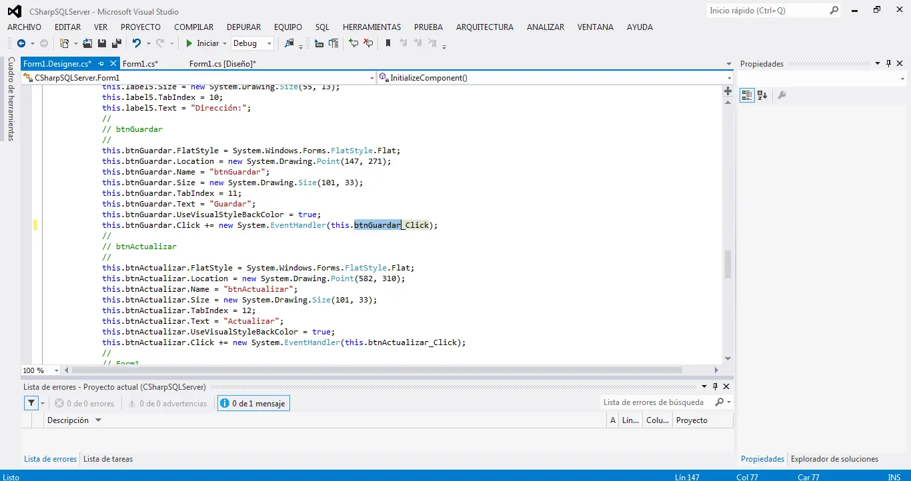This screenshot has width=911, height=481.
Task: Click the Inicio rápido magnifier icon
Action: point(834,11)
